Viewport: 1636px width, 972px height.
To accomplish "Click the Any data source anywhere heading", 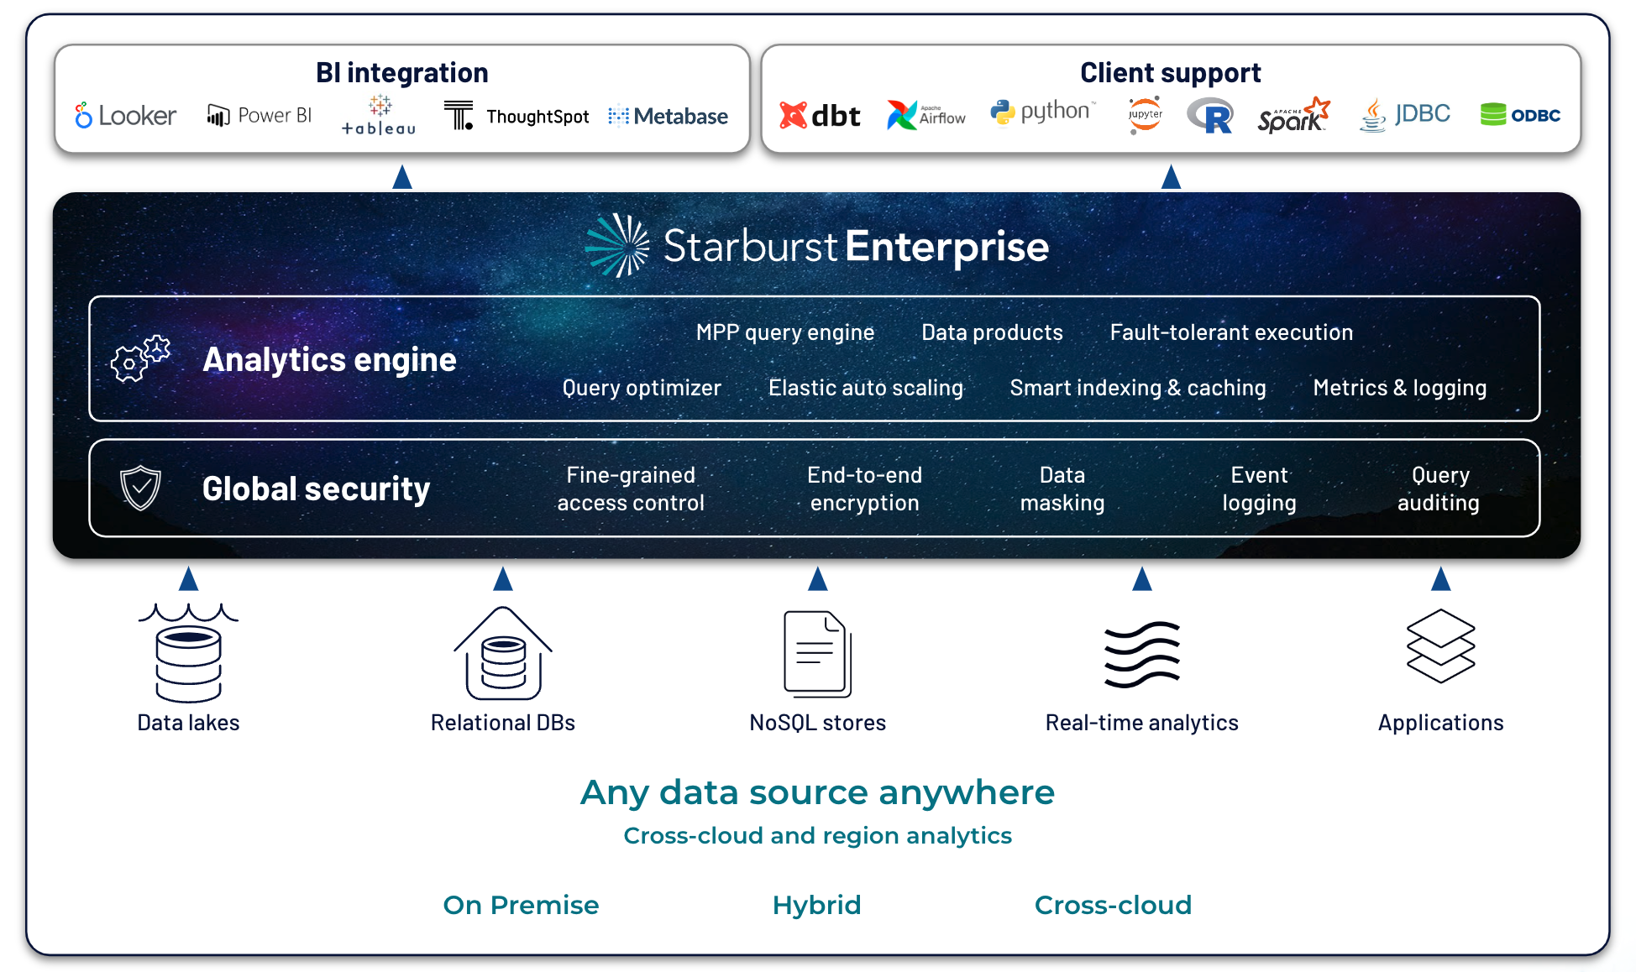I will 816,792.
